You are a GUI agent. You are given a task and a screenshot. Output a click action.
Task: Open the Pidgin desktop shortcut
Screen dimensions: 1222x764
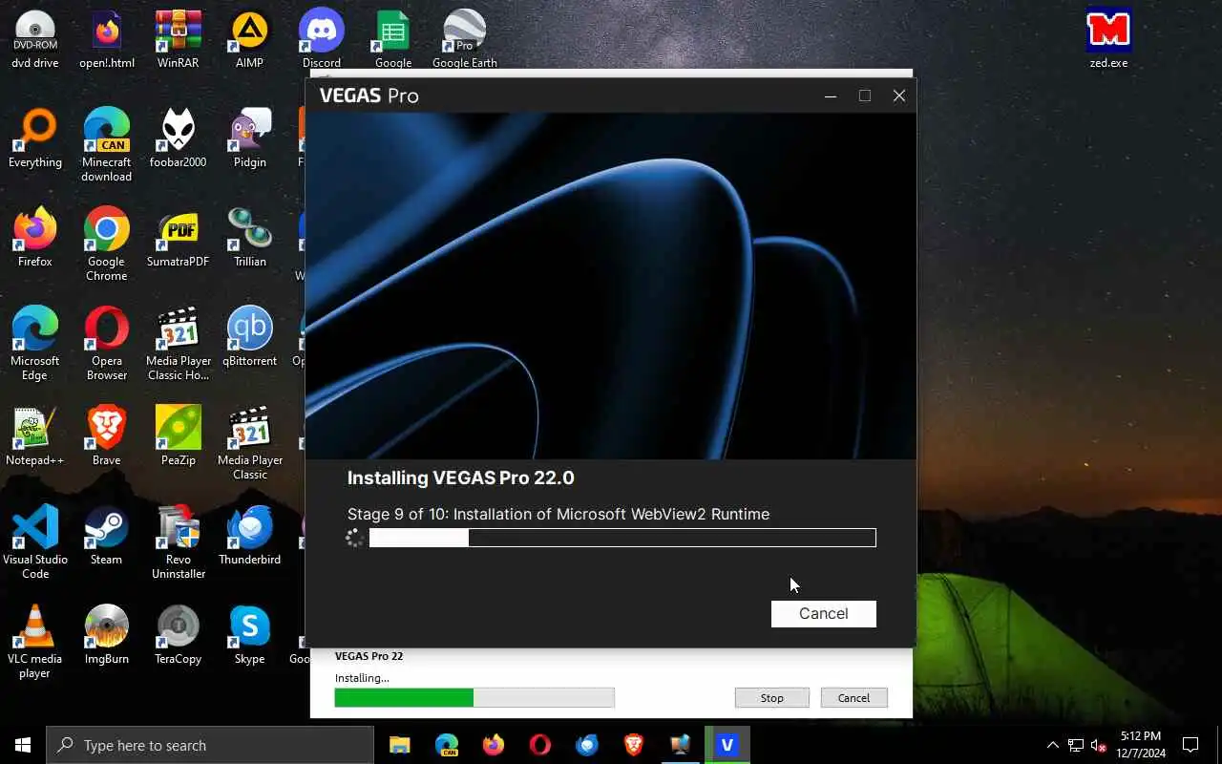click(x=250, y=138)
